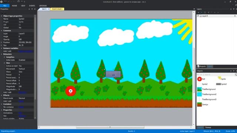Open the Objects panel dropdown arrow
This screenshot has width=237, height=133.
231,71
